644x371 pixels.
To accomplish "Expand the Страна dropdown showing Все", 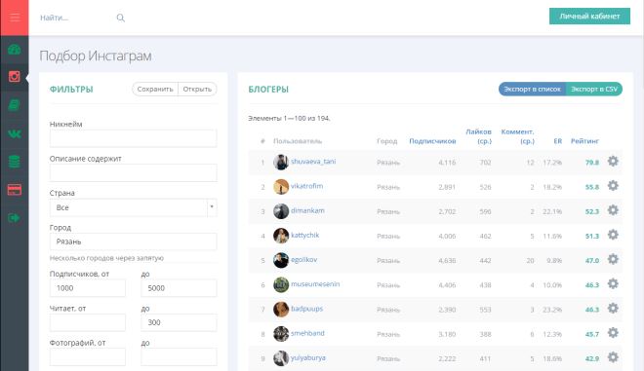I will click(133, 207).
